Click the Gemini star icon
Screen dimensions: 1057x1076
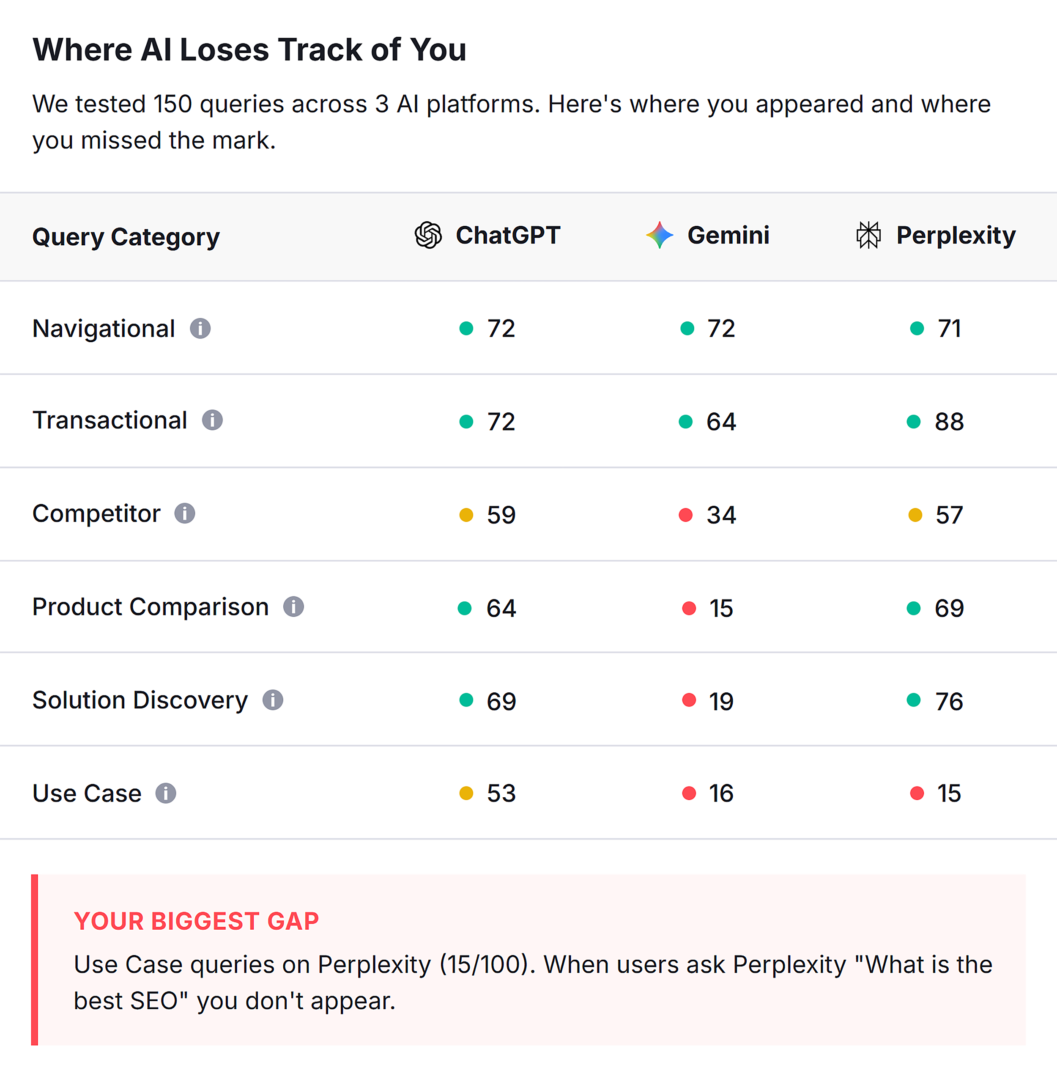click(660, 235)
